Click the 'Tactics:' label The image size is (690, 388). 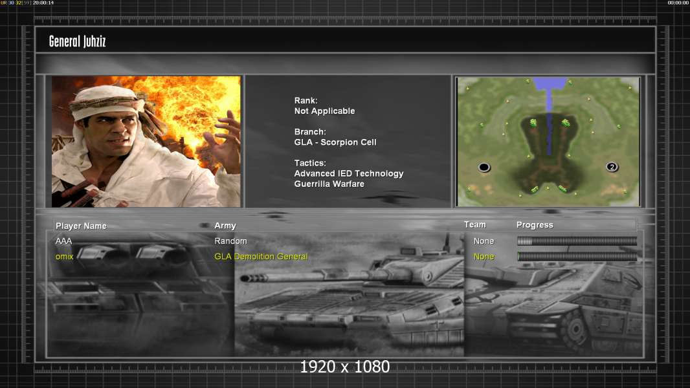coord(310,163)
